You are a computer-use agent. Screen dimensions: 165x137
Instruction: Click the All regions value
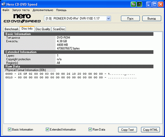[x=58, y=63]
